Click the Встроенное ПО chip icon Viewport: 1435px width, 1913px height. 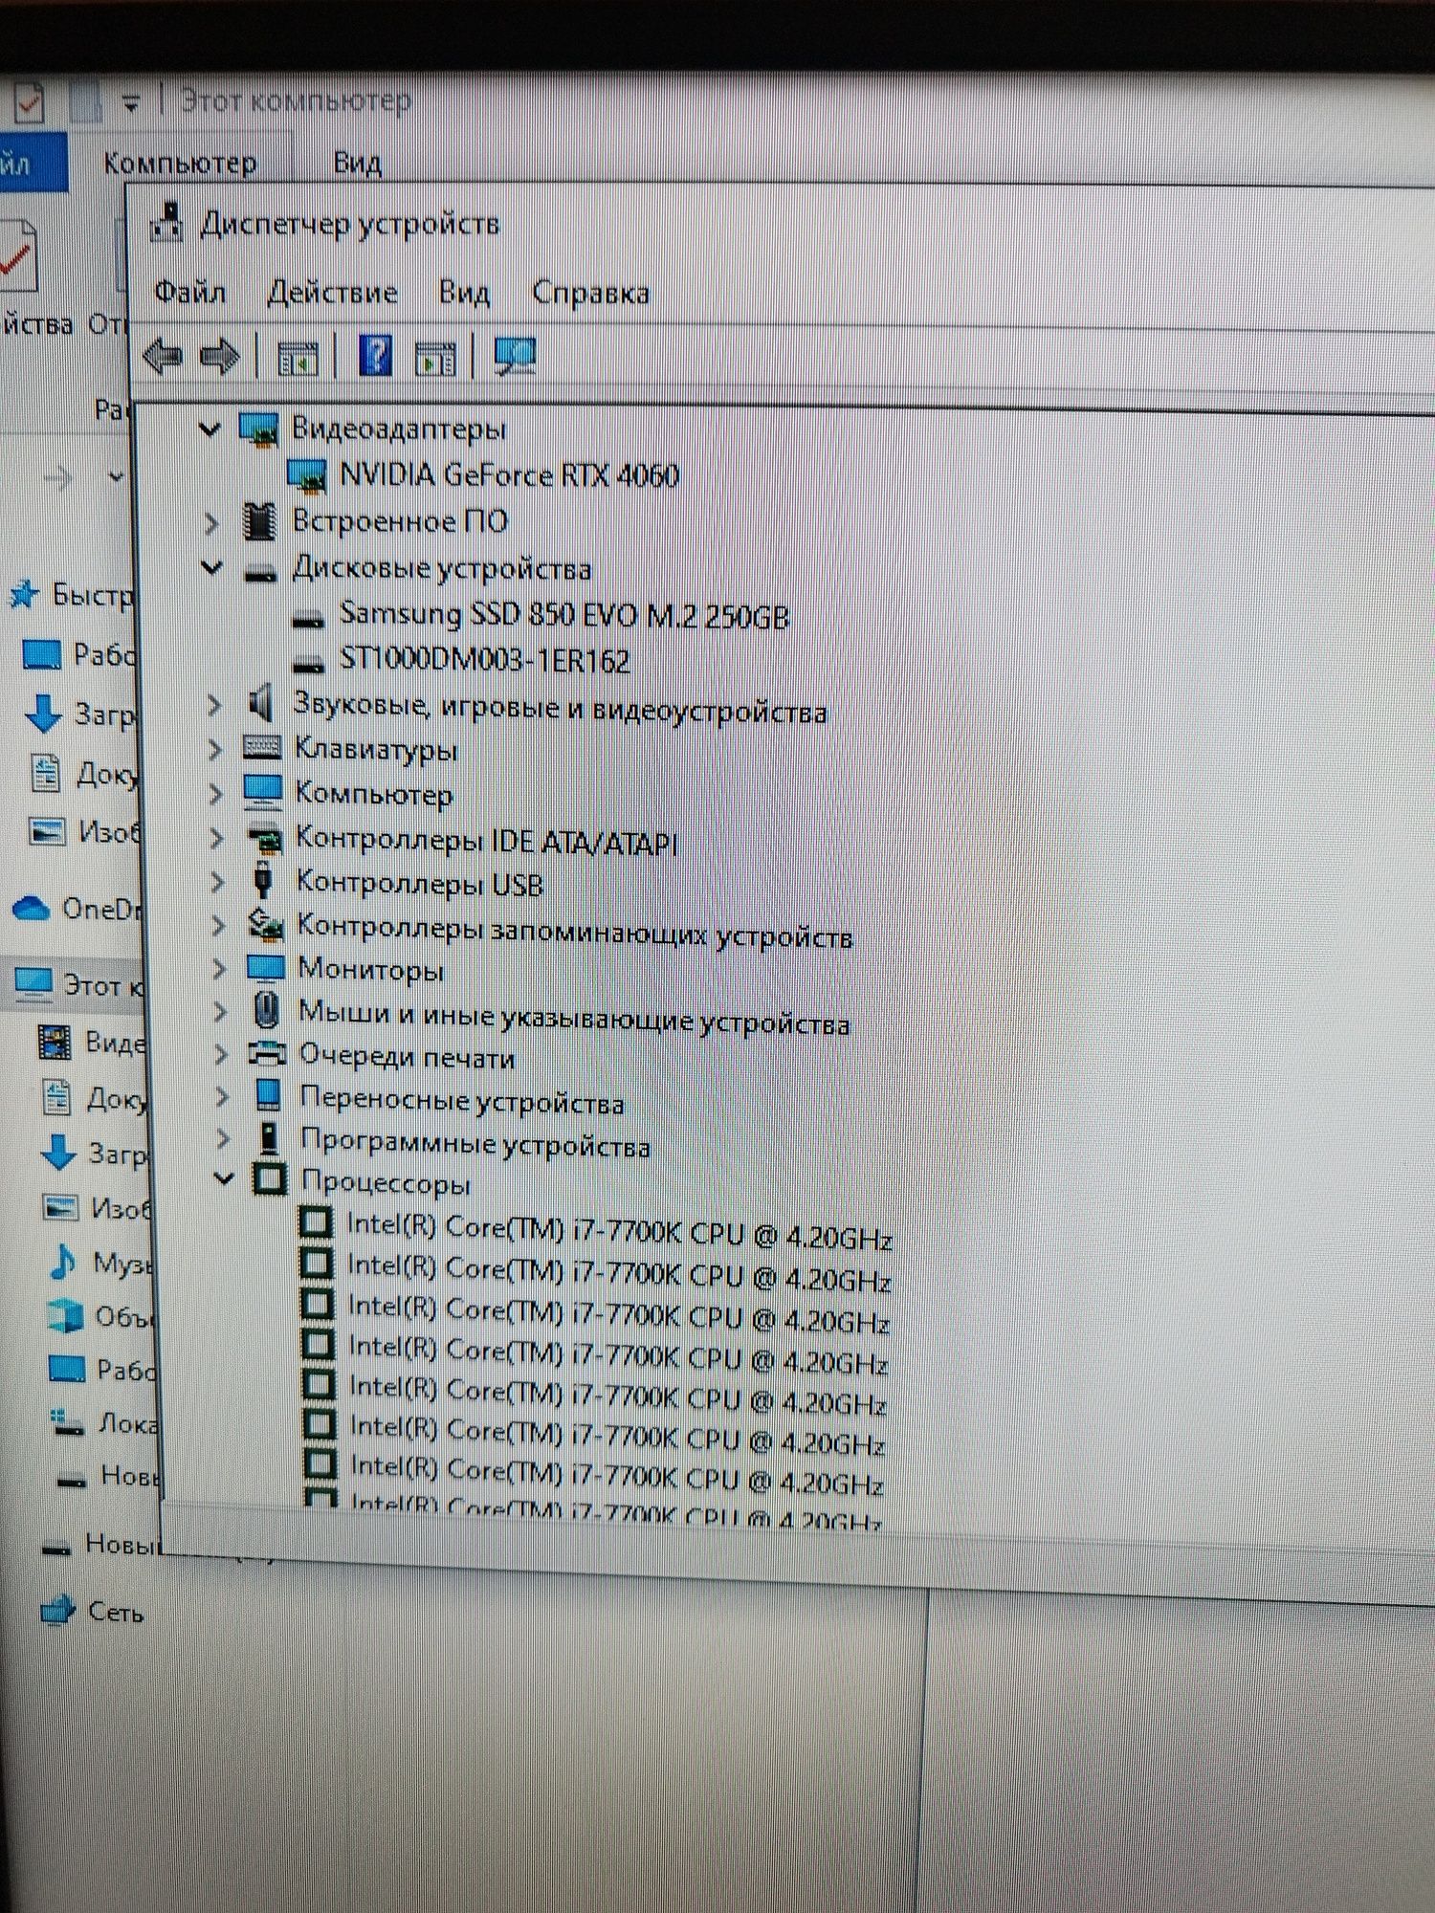260,521
